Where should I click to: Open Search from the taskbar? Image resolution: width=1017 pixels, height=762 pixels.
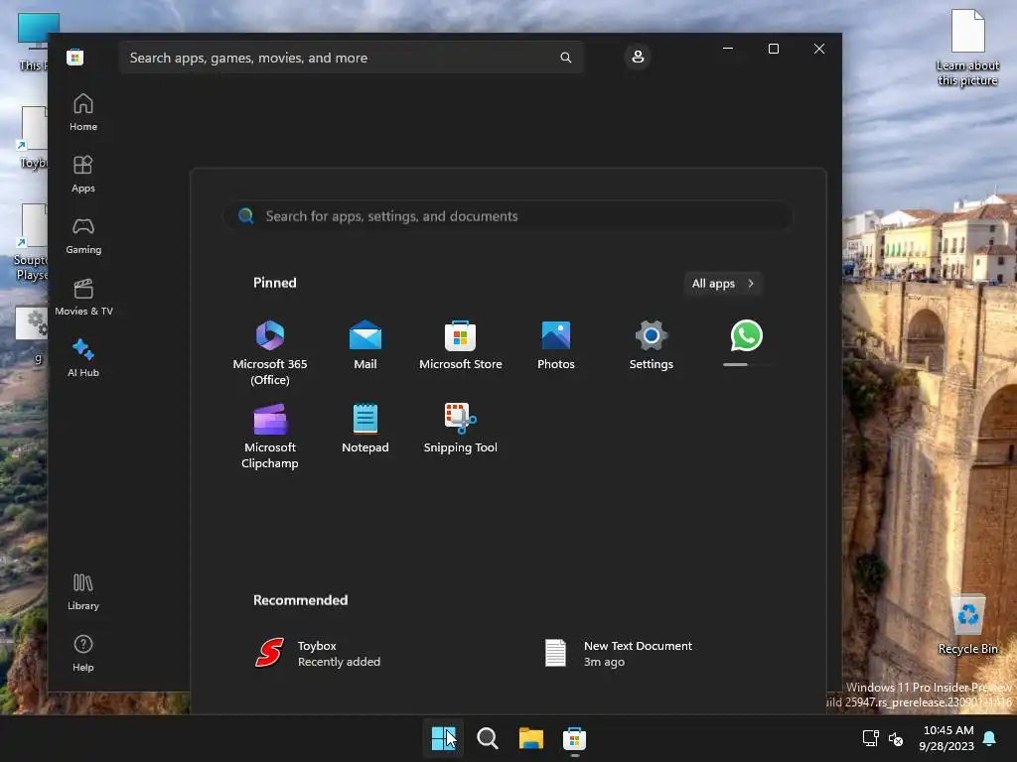click(487, 738)
